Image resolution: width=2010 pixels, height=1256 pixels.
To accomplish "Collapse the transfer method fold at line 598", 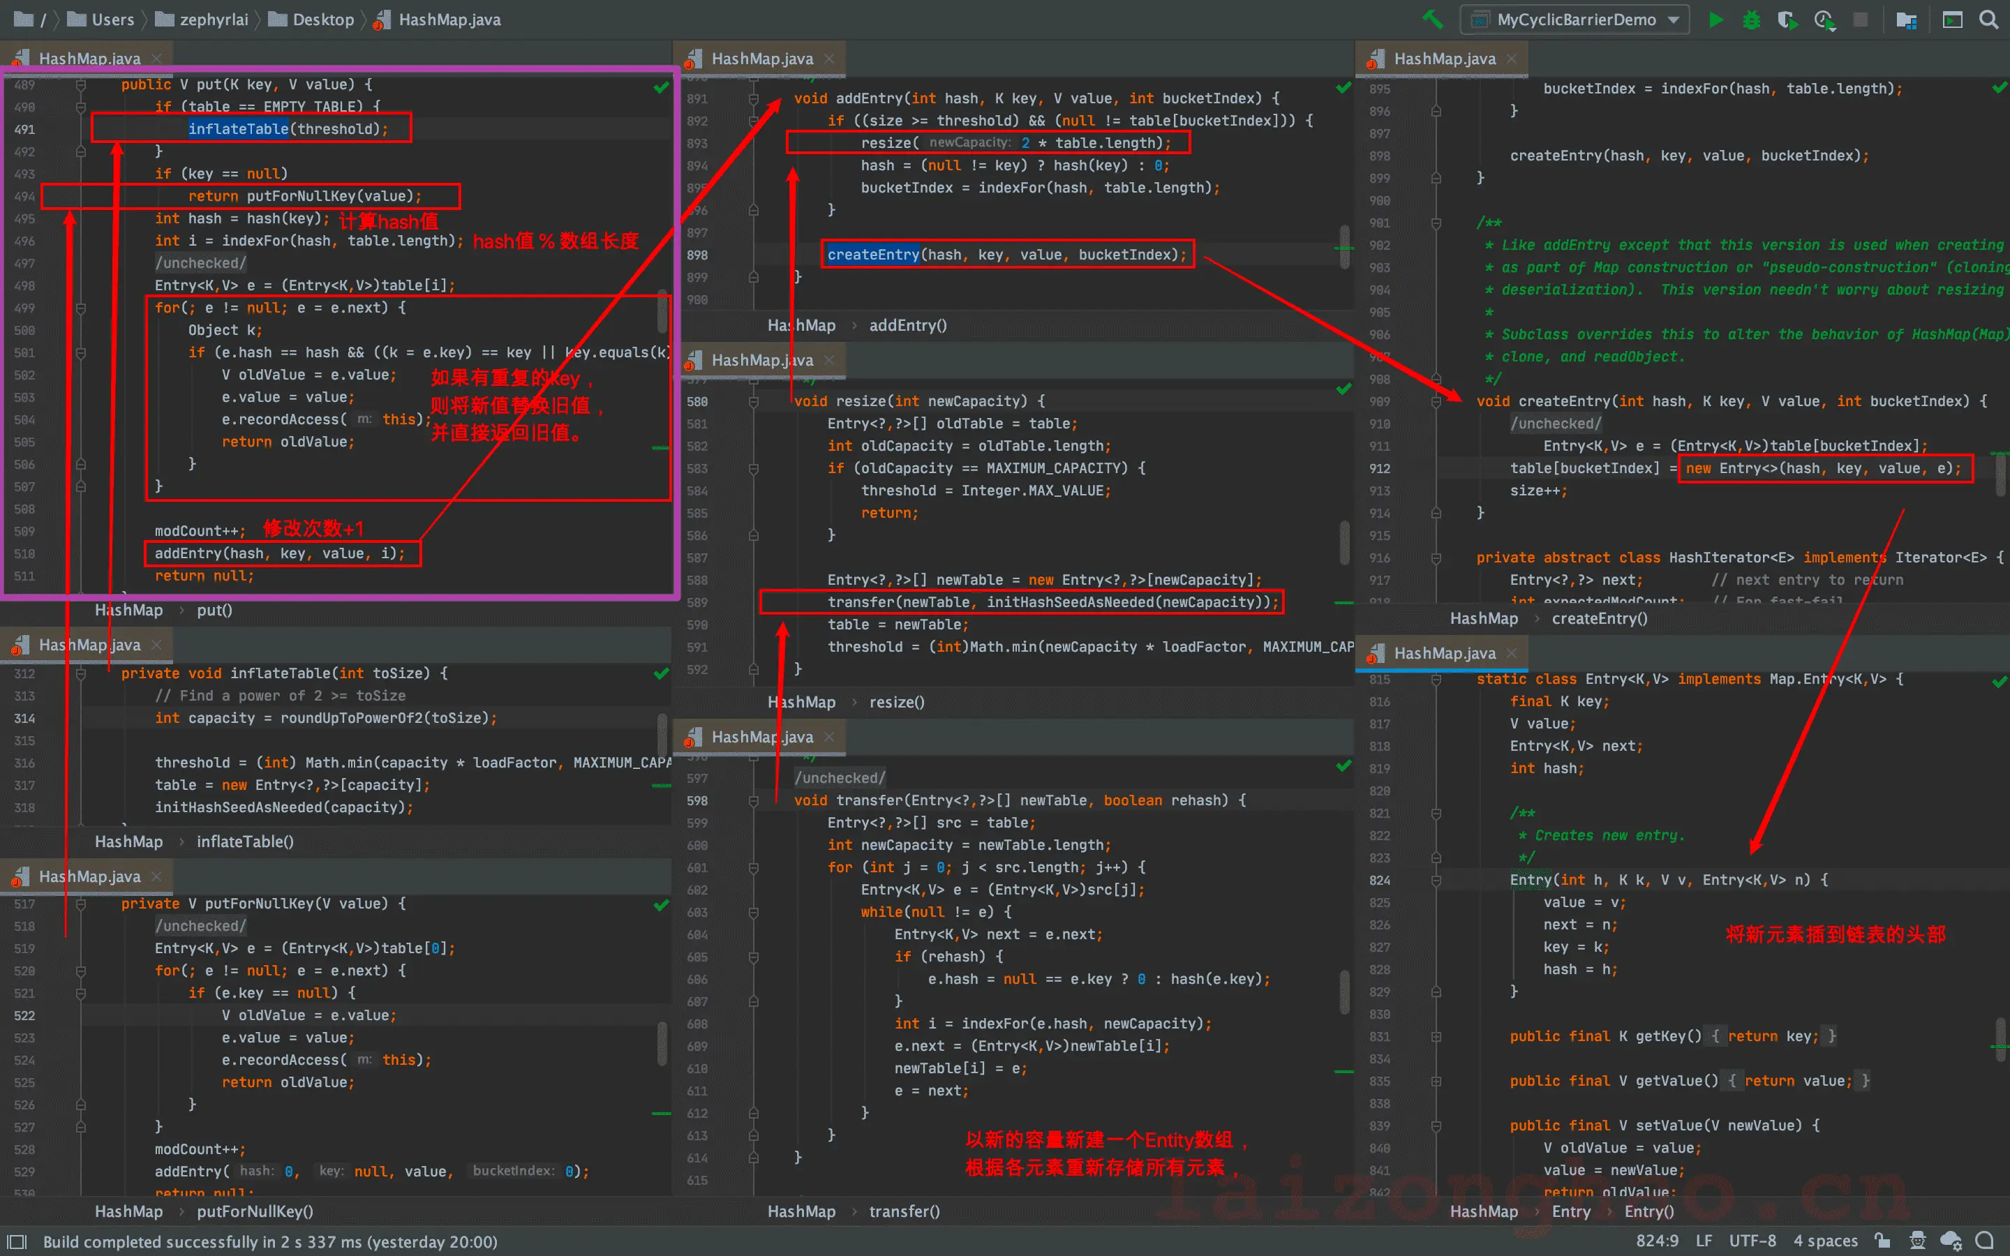I will point(753,801).
